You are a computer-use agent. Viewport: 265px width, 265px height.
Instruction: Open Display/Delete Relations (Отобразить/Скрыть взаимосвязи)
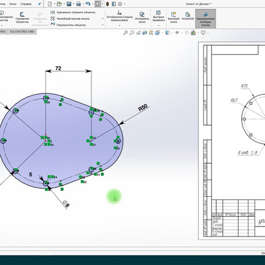click(x=119, y=16)
